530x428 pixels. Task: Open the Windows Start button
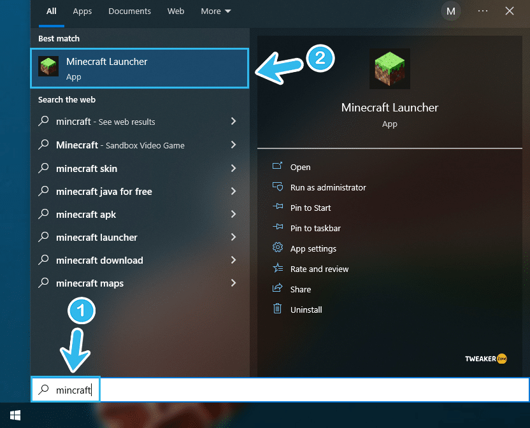(15, 415)
